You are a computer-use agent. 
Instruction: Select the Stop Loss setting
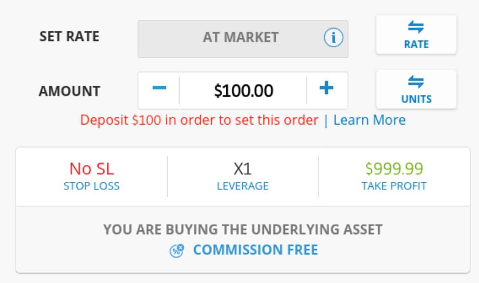point(91,175)
